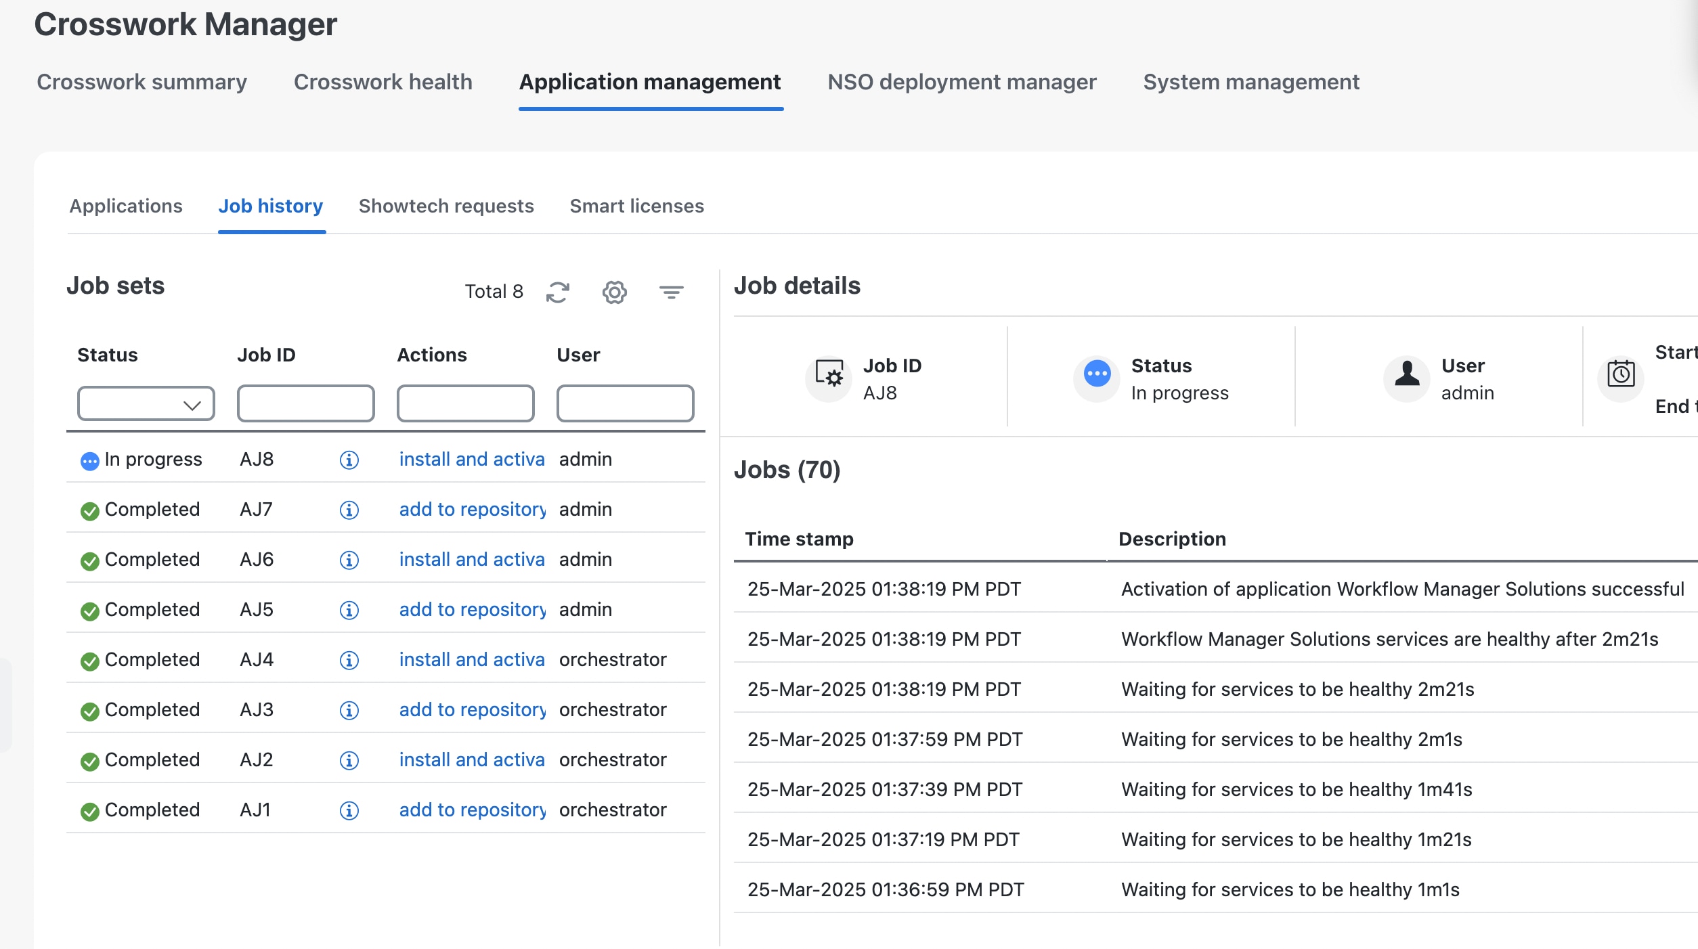This screenshot has height=949, width=1698.
Task: Click the Jobs (70) heading
Action: pyautogui.click(x=787, y=470)
